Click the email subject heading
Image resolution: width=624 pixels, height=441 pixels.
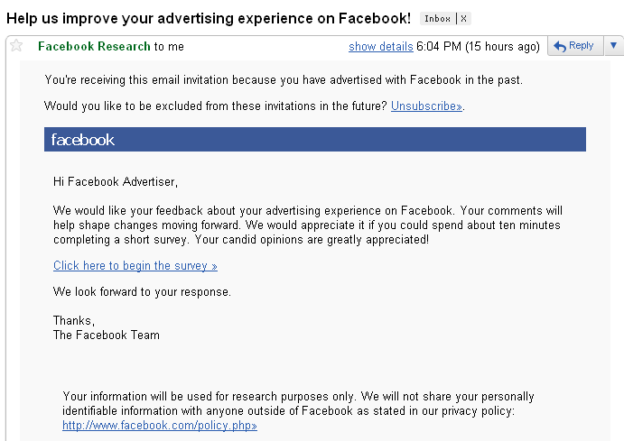(x=209, y=18)
